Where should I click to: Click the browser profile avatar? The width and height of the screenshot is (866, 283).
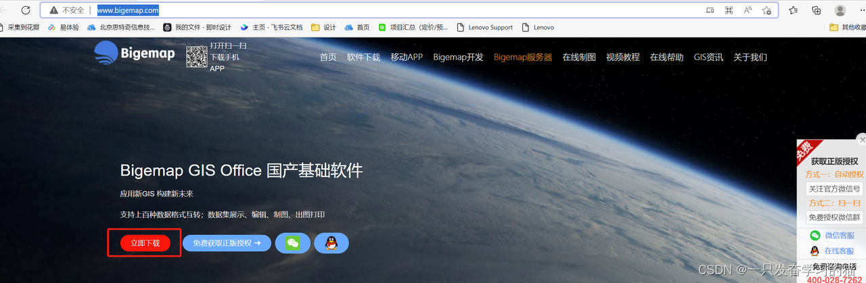tap(840, 10)
